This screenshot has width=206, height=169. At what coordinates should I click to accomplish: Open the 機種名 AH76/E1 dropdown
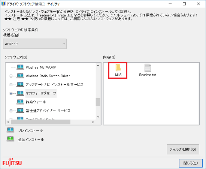35,44
